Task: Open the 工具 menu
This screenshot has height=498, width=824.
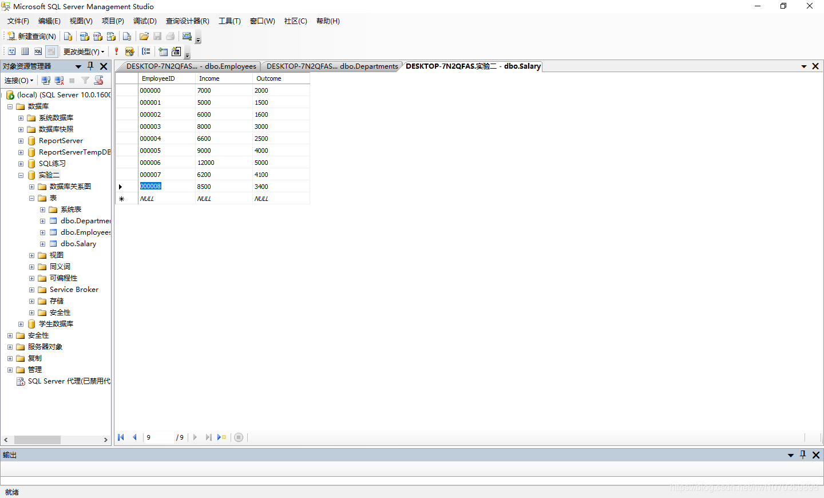Action: (x=229, y=21)
